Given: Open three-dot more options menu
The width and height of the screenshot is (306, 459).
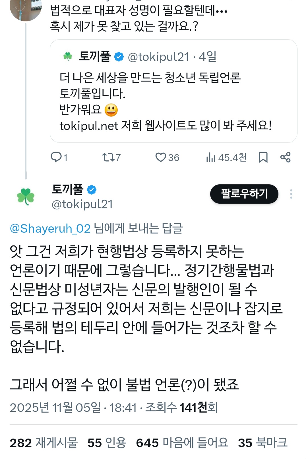Looking at the screenshot, I should click(291, 194).
